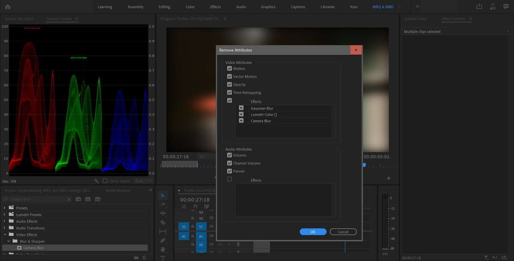Screen dimensions: 514x261
Task: Cancel the Remove Attributes dialog
Action: (x=343, y=232)
